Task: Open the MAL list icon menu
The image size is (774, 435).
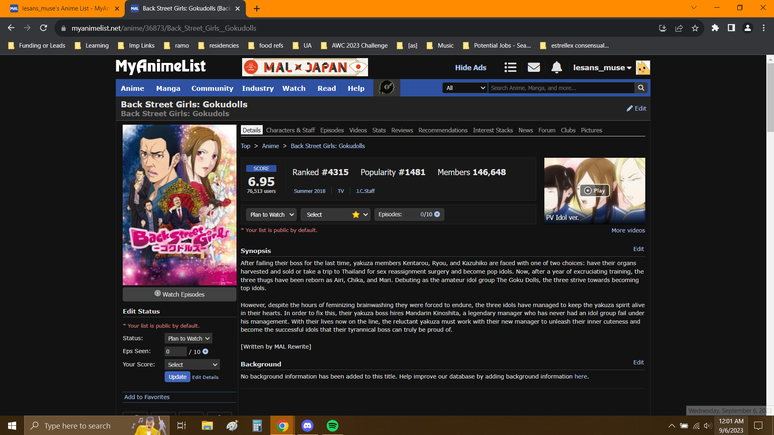Action: pyautogui.click(x=510, y=67)
